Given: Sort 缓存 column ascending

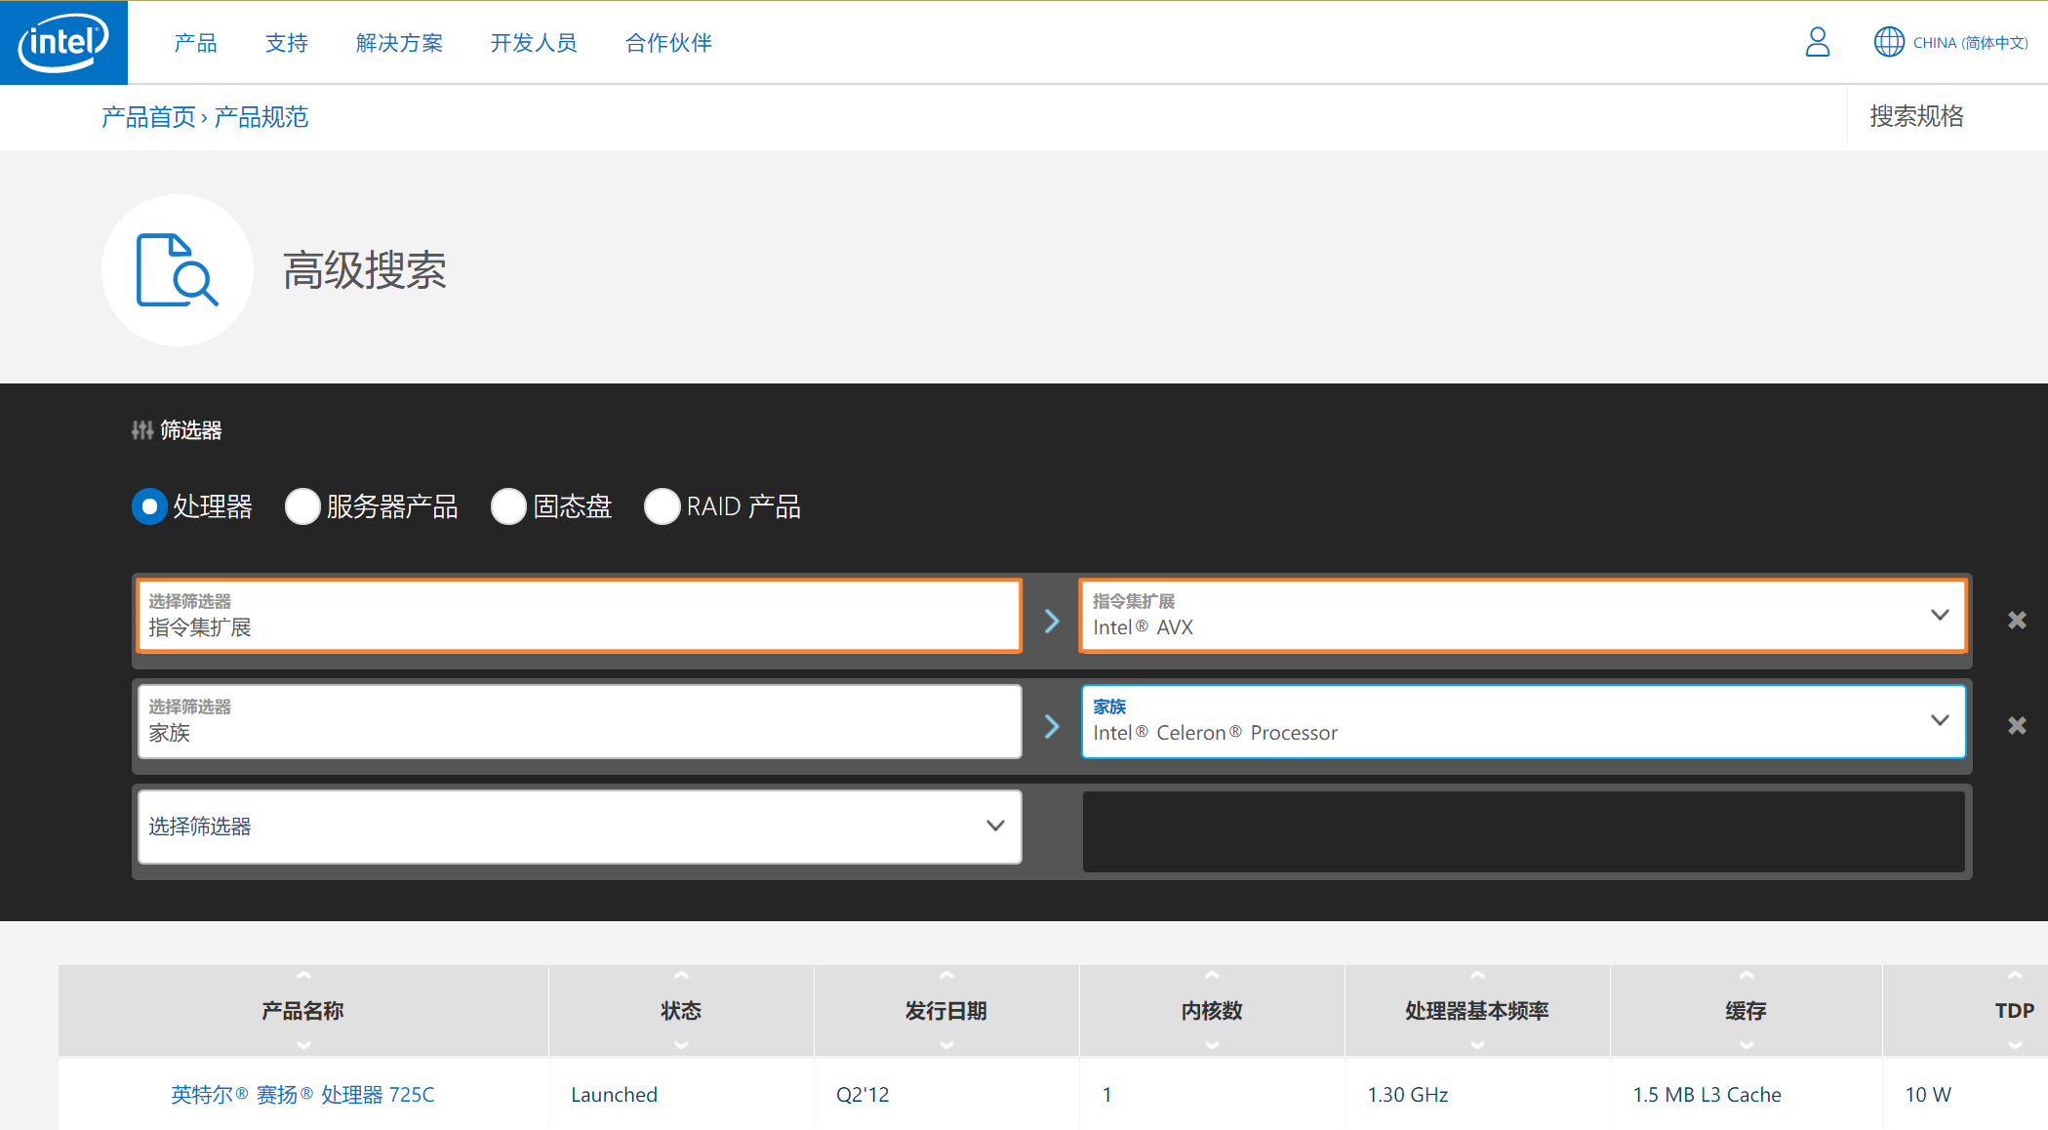Looking at the screenshot, I should coord(1747,976).
